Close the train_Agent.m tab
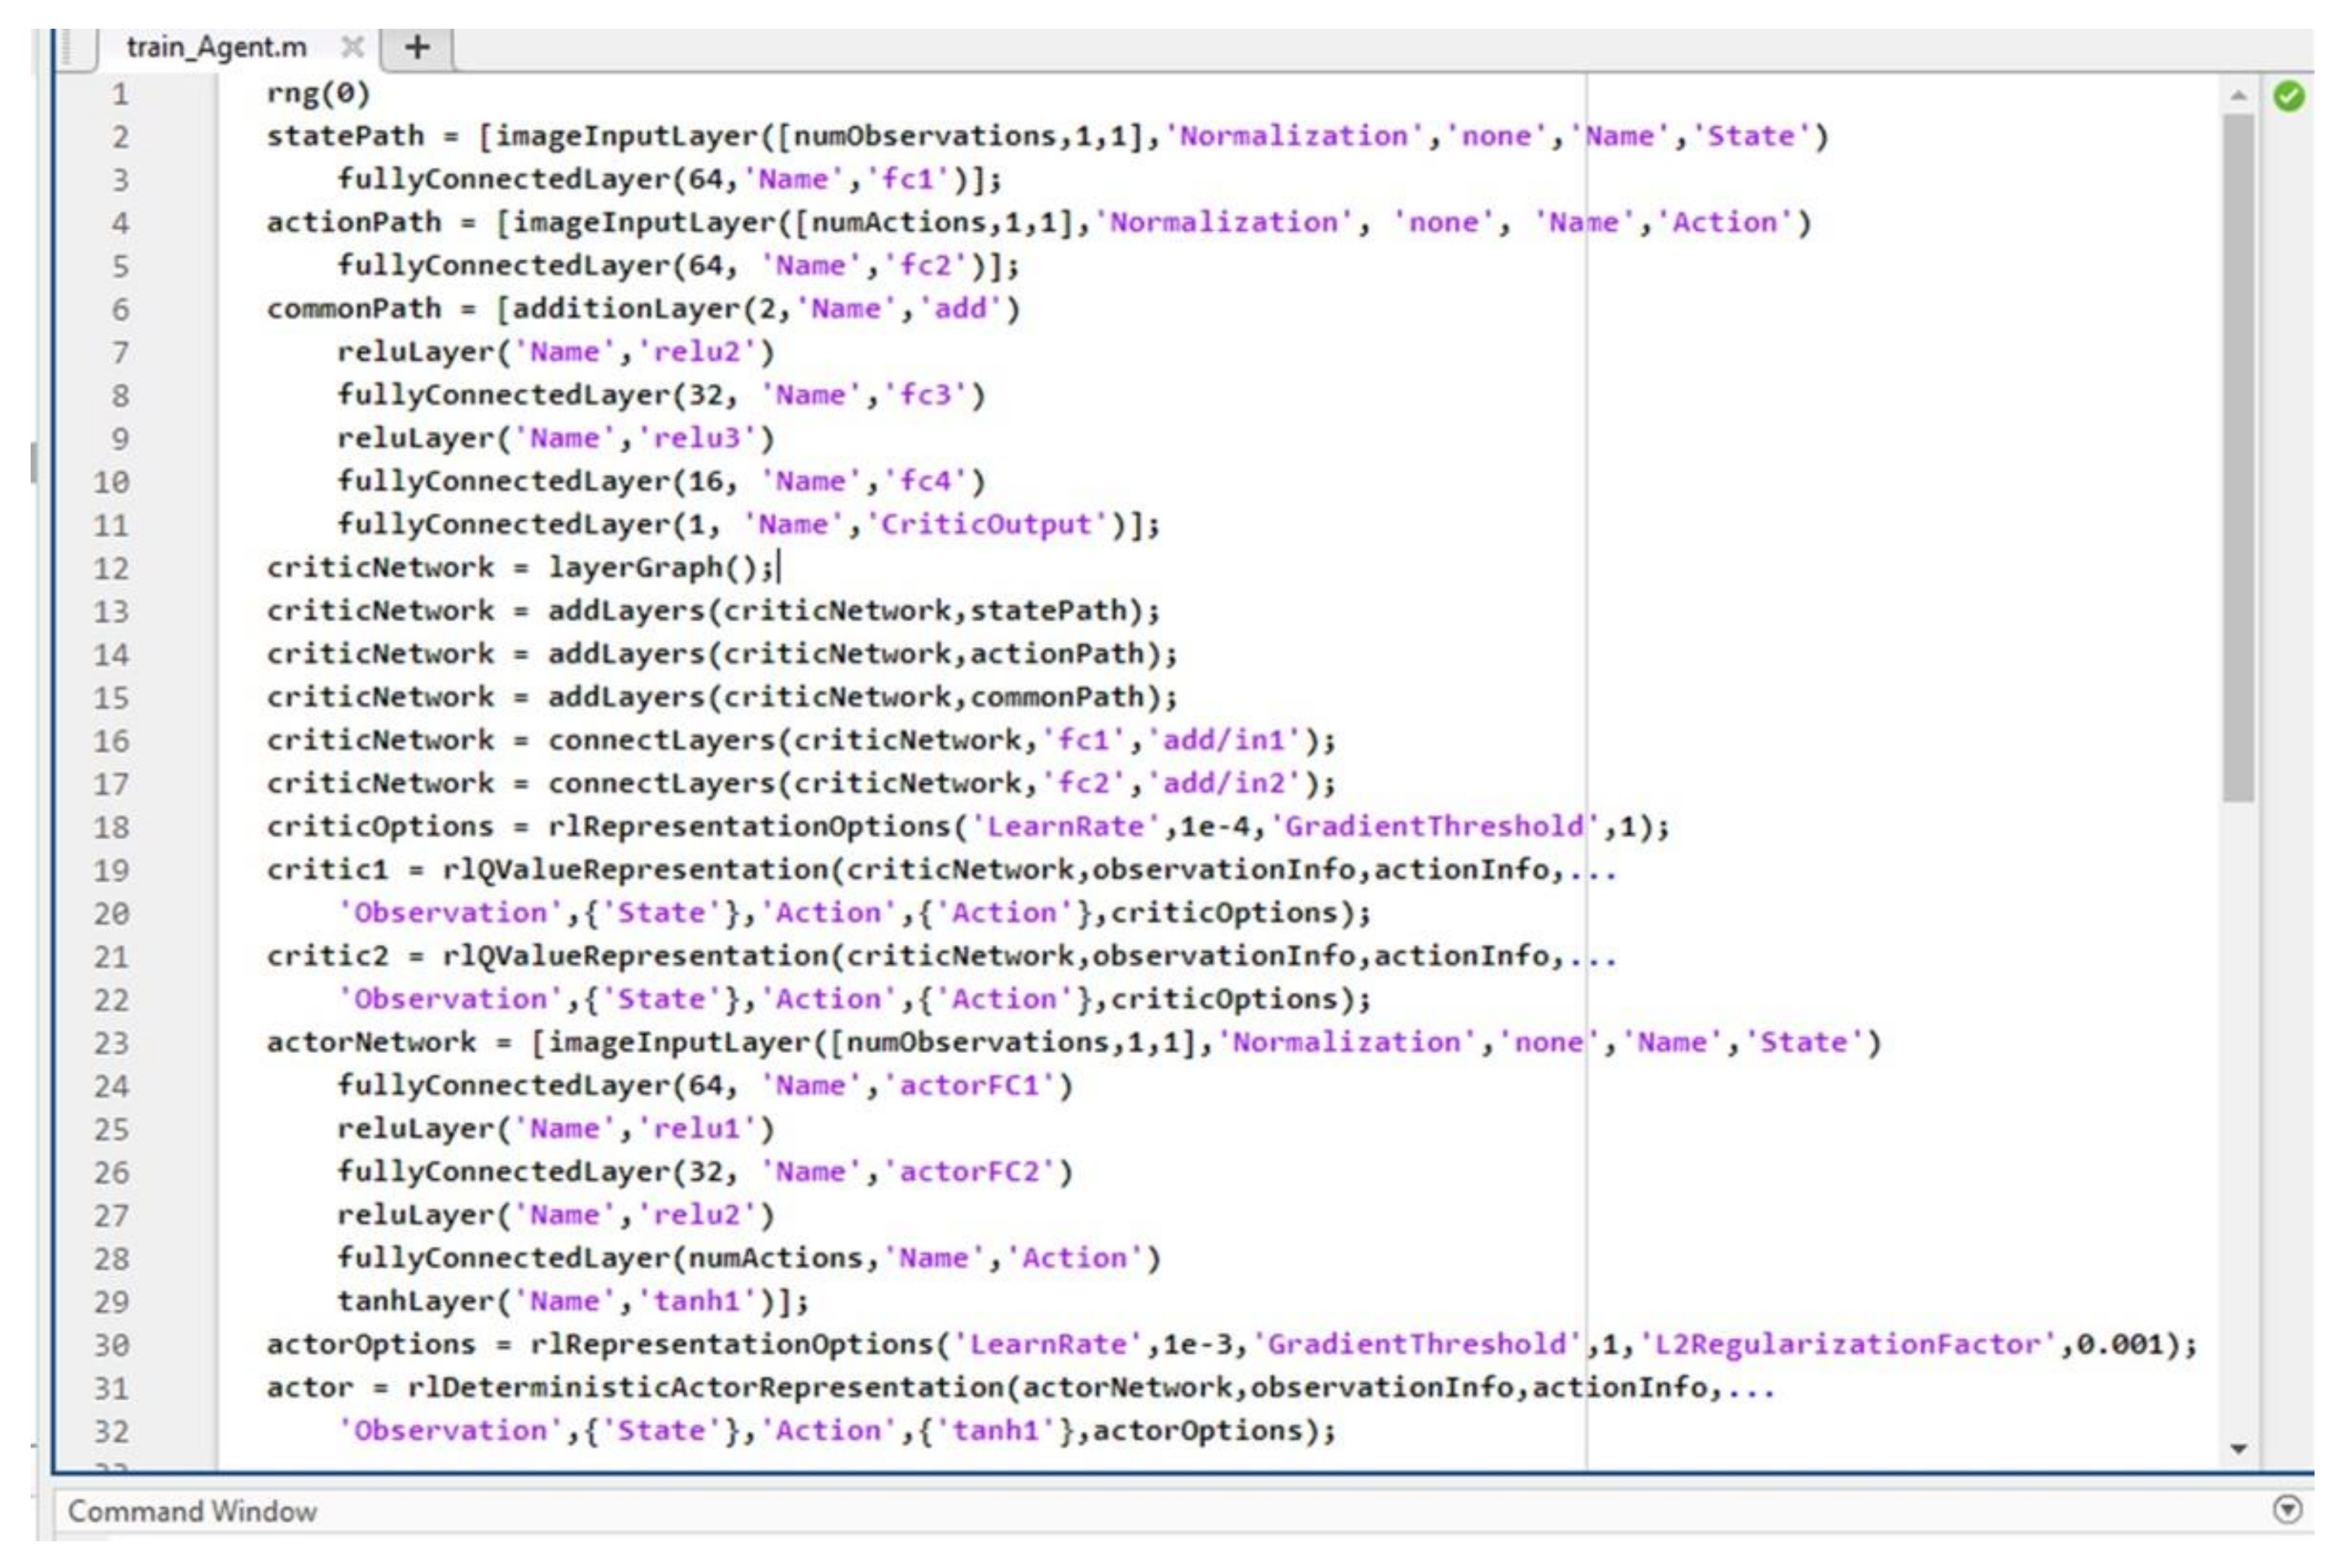This screenshot has height=1568, width=2345. [352, 47]
